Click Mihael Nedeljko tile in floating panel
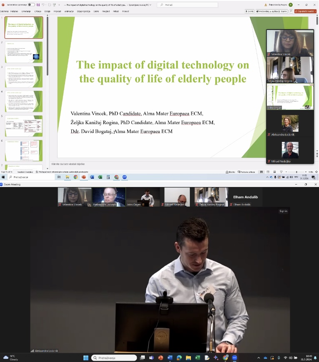The height and width of the screenshot is (362, 319). point(290,150)
